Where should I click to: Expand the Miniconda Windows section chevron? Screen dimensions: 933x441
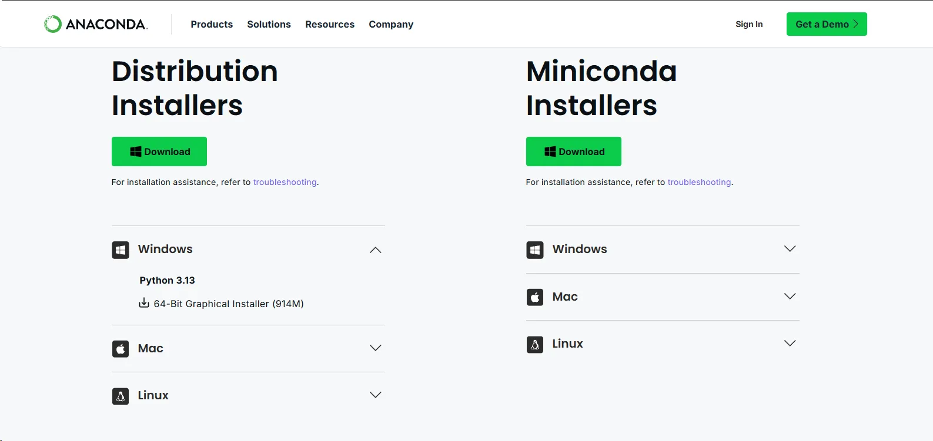click(790, 248)
